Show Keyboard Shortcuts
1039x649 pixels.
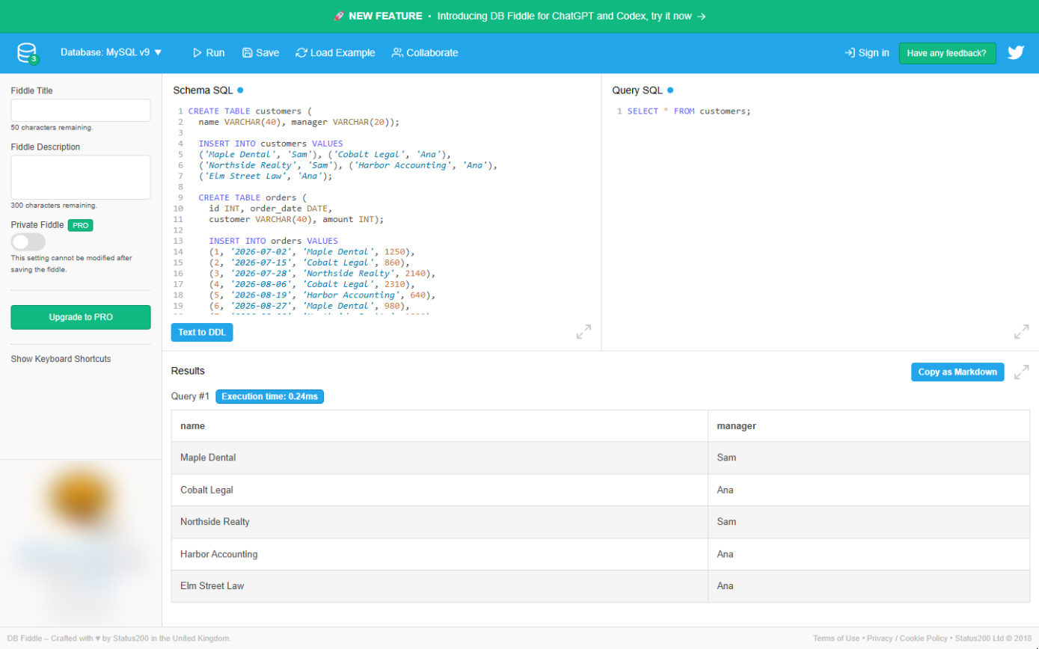pos(61,359)
